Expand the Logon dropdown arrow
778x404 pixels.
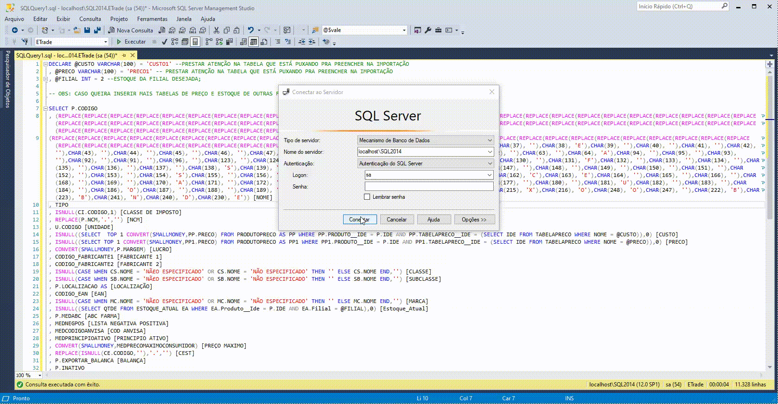click(489, 175)
